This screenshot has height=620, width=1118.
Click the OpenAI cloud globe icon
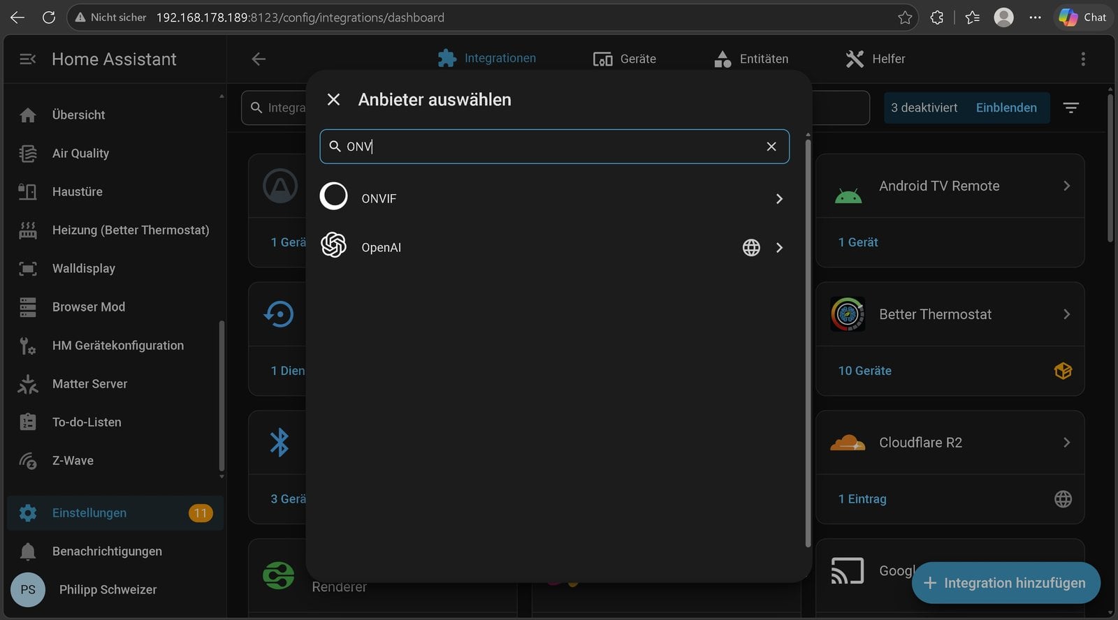coord(751,248)
